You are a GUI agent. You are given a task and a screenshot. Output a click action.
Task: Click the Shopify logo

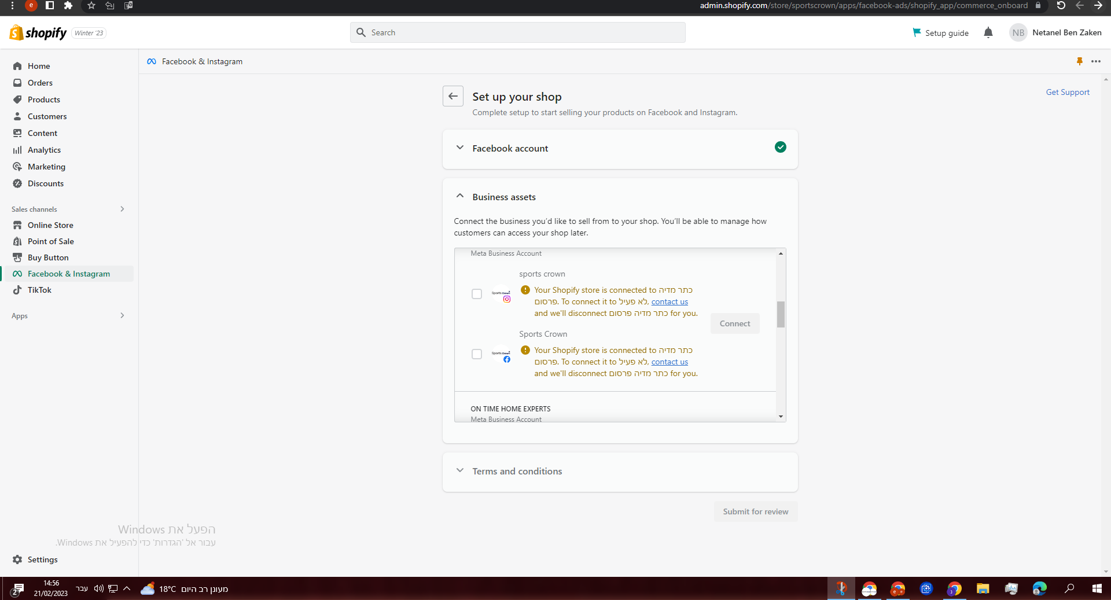38,33
